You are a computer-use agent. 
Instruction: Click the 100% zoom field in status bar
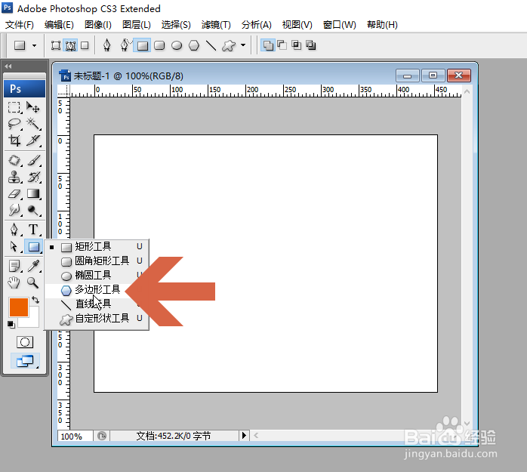pos(75,437)
